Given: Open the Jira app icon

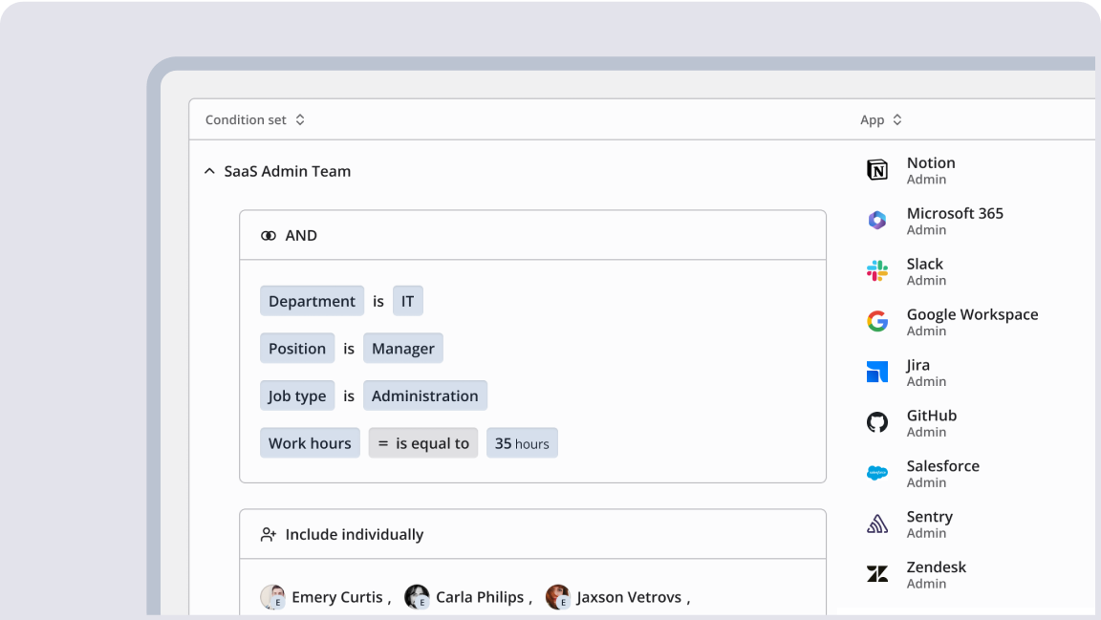Looking at the screenshot, I should (876, 372).
